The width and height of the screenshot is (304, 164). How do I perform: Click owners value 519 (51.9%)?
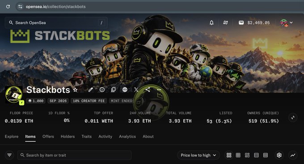pos(264,121)
